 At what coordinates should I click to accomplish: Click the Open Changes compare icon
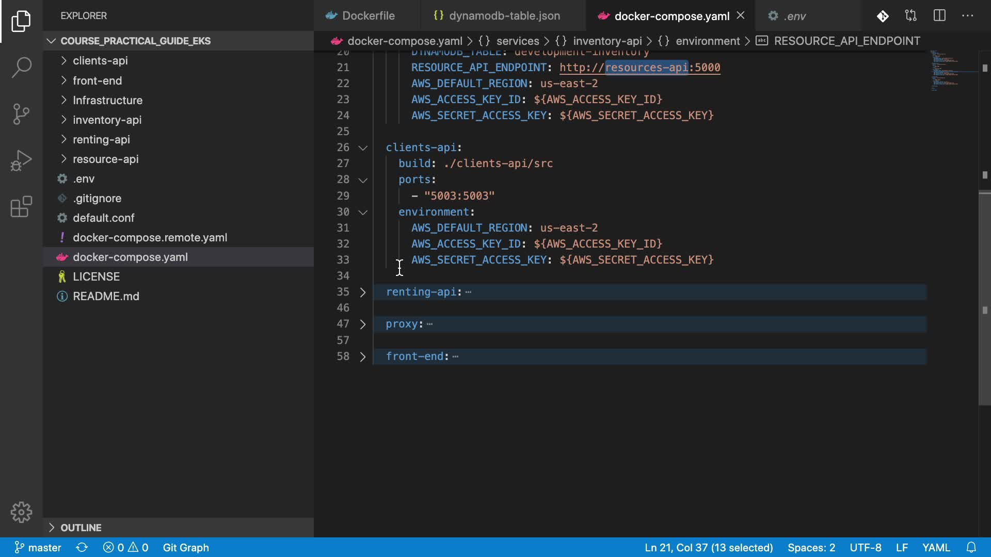pyautogui.click(x=911, y=15)
